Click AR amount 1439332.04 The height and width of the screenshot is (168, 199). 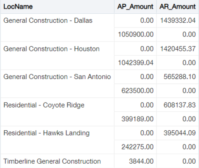point(178,21)
